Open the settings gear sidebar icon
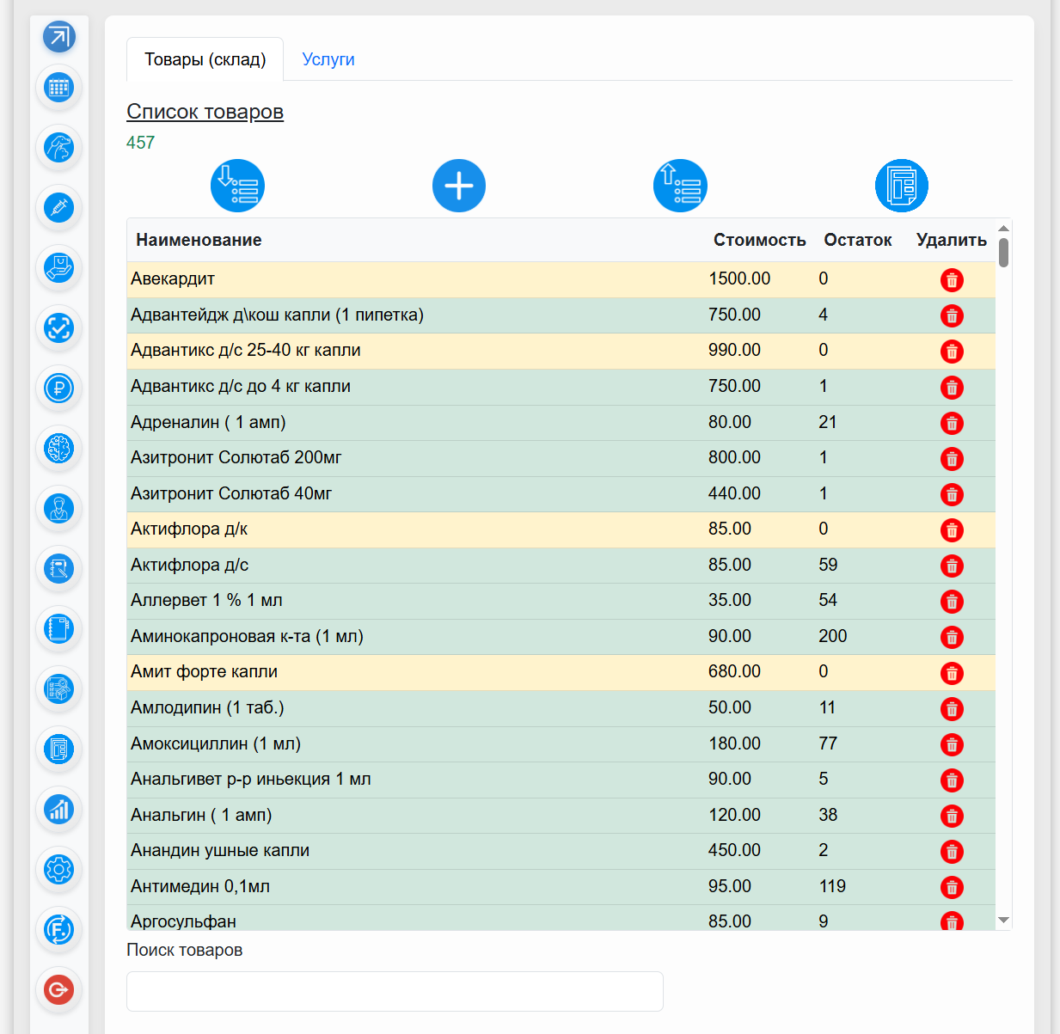The width and height of the screenshot is (1060, 1034). pos(59,870)
